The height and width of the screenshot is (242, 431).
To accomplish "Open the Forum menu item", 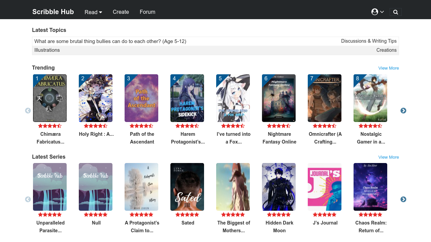I will (x=147, y=12).
